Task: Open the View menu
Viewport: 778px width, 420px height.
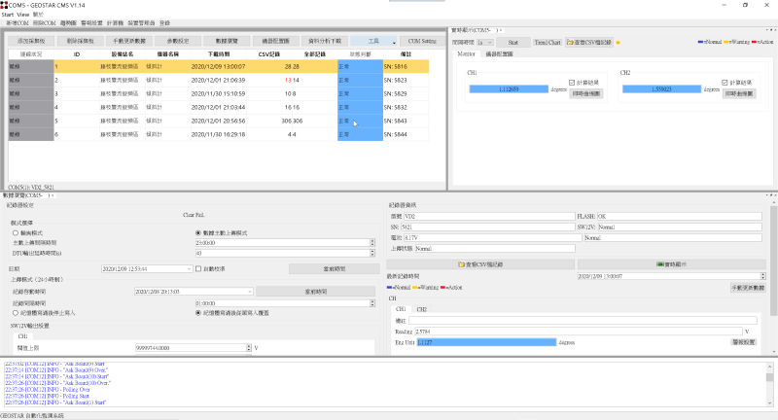Action: coord(23,15)
